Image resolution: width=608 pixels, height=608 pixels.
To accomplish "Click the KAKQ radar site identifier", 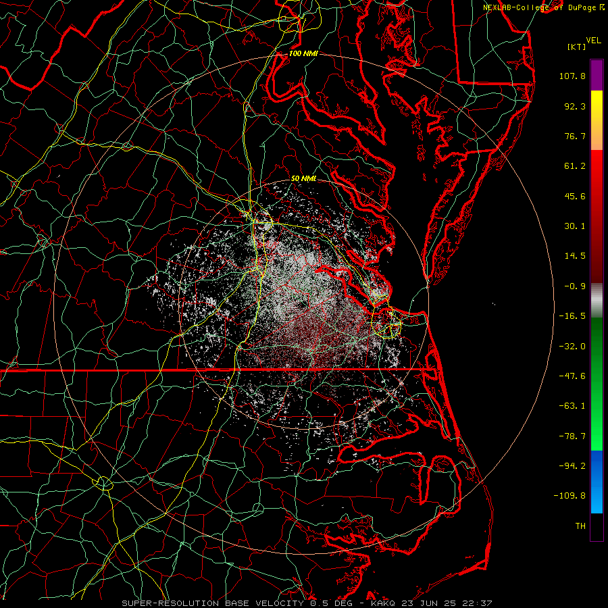I will [x=383, y=603].
